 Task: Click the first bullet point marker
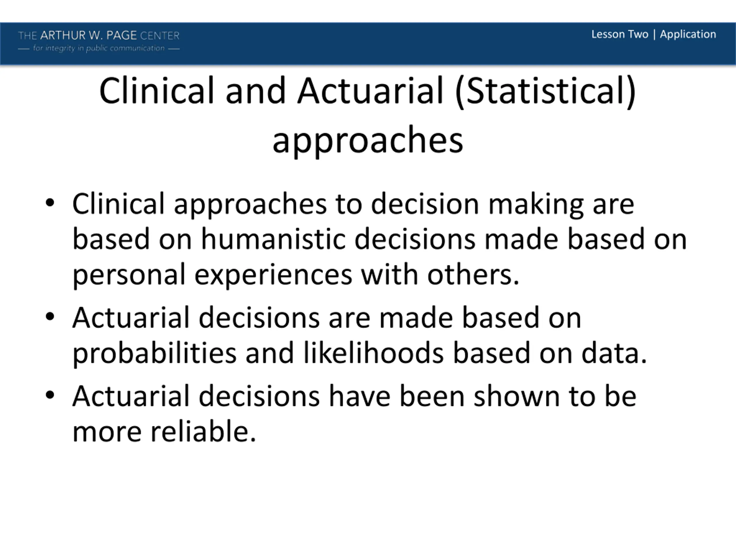pos(49,203)
